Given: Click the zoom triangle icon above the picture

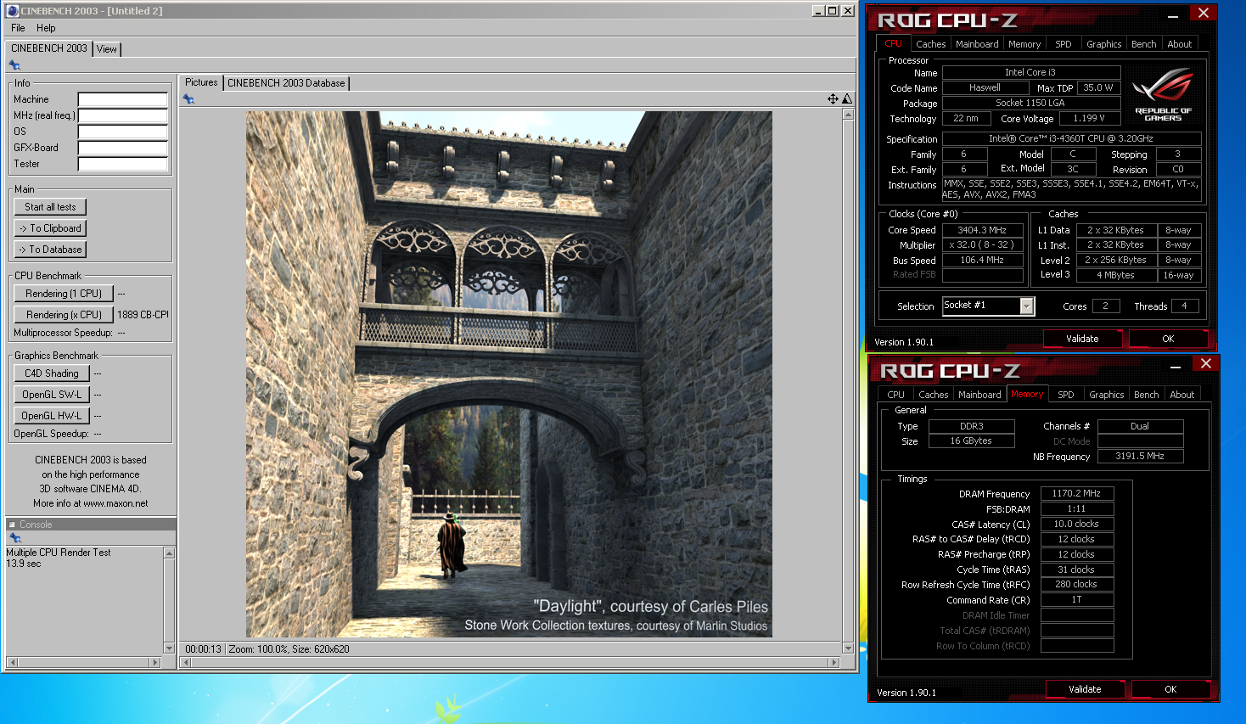Looking at the screenshot, I should click(847, 99).
